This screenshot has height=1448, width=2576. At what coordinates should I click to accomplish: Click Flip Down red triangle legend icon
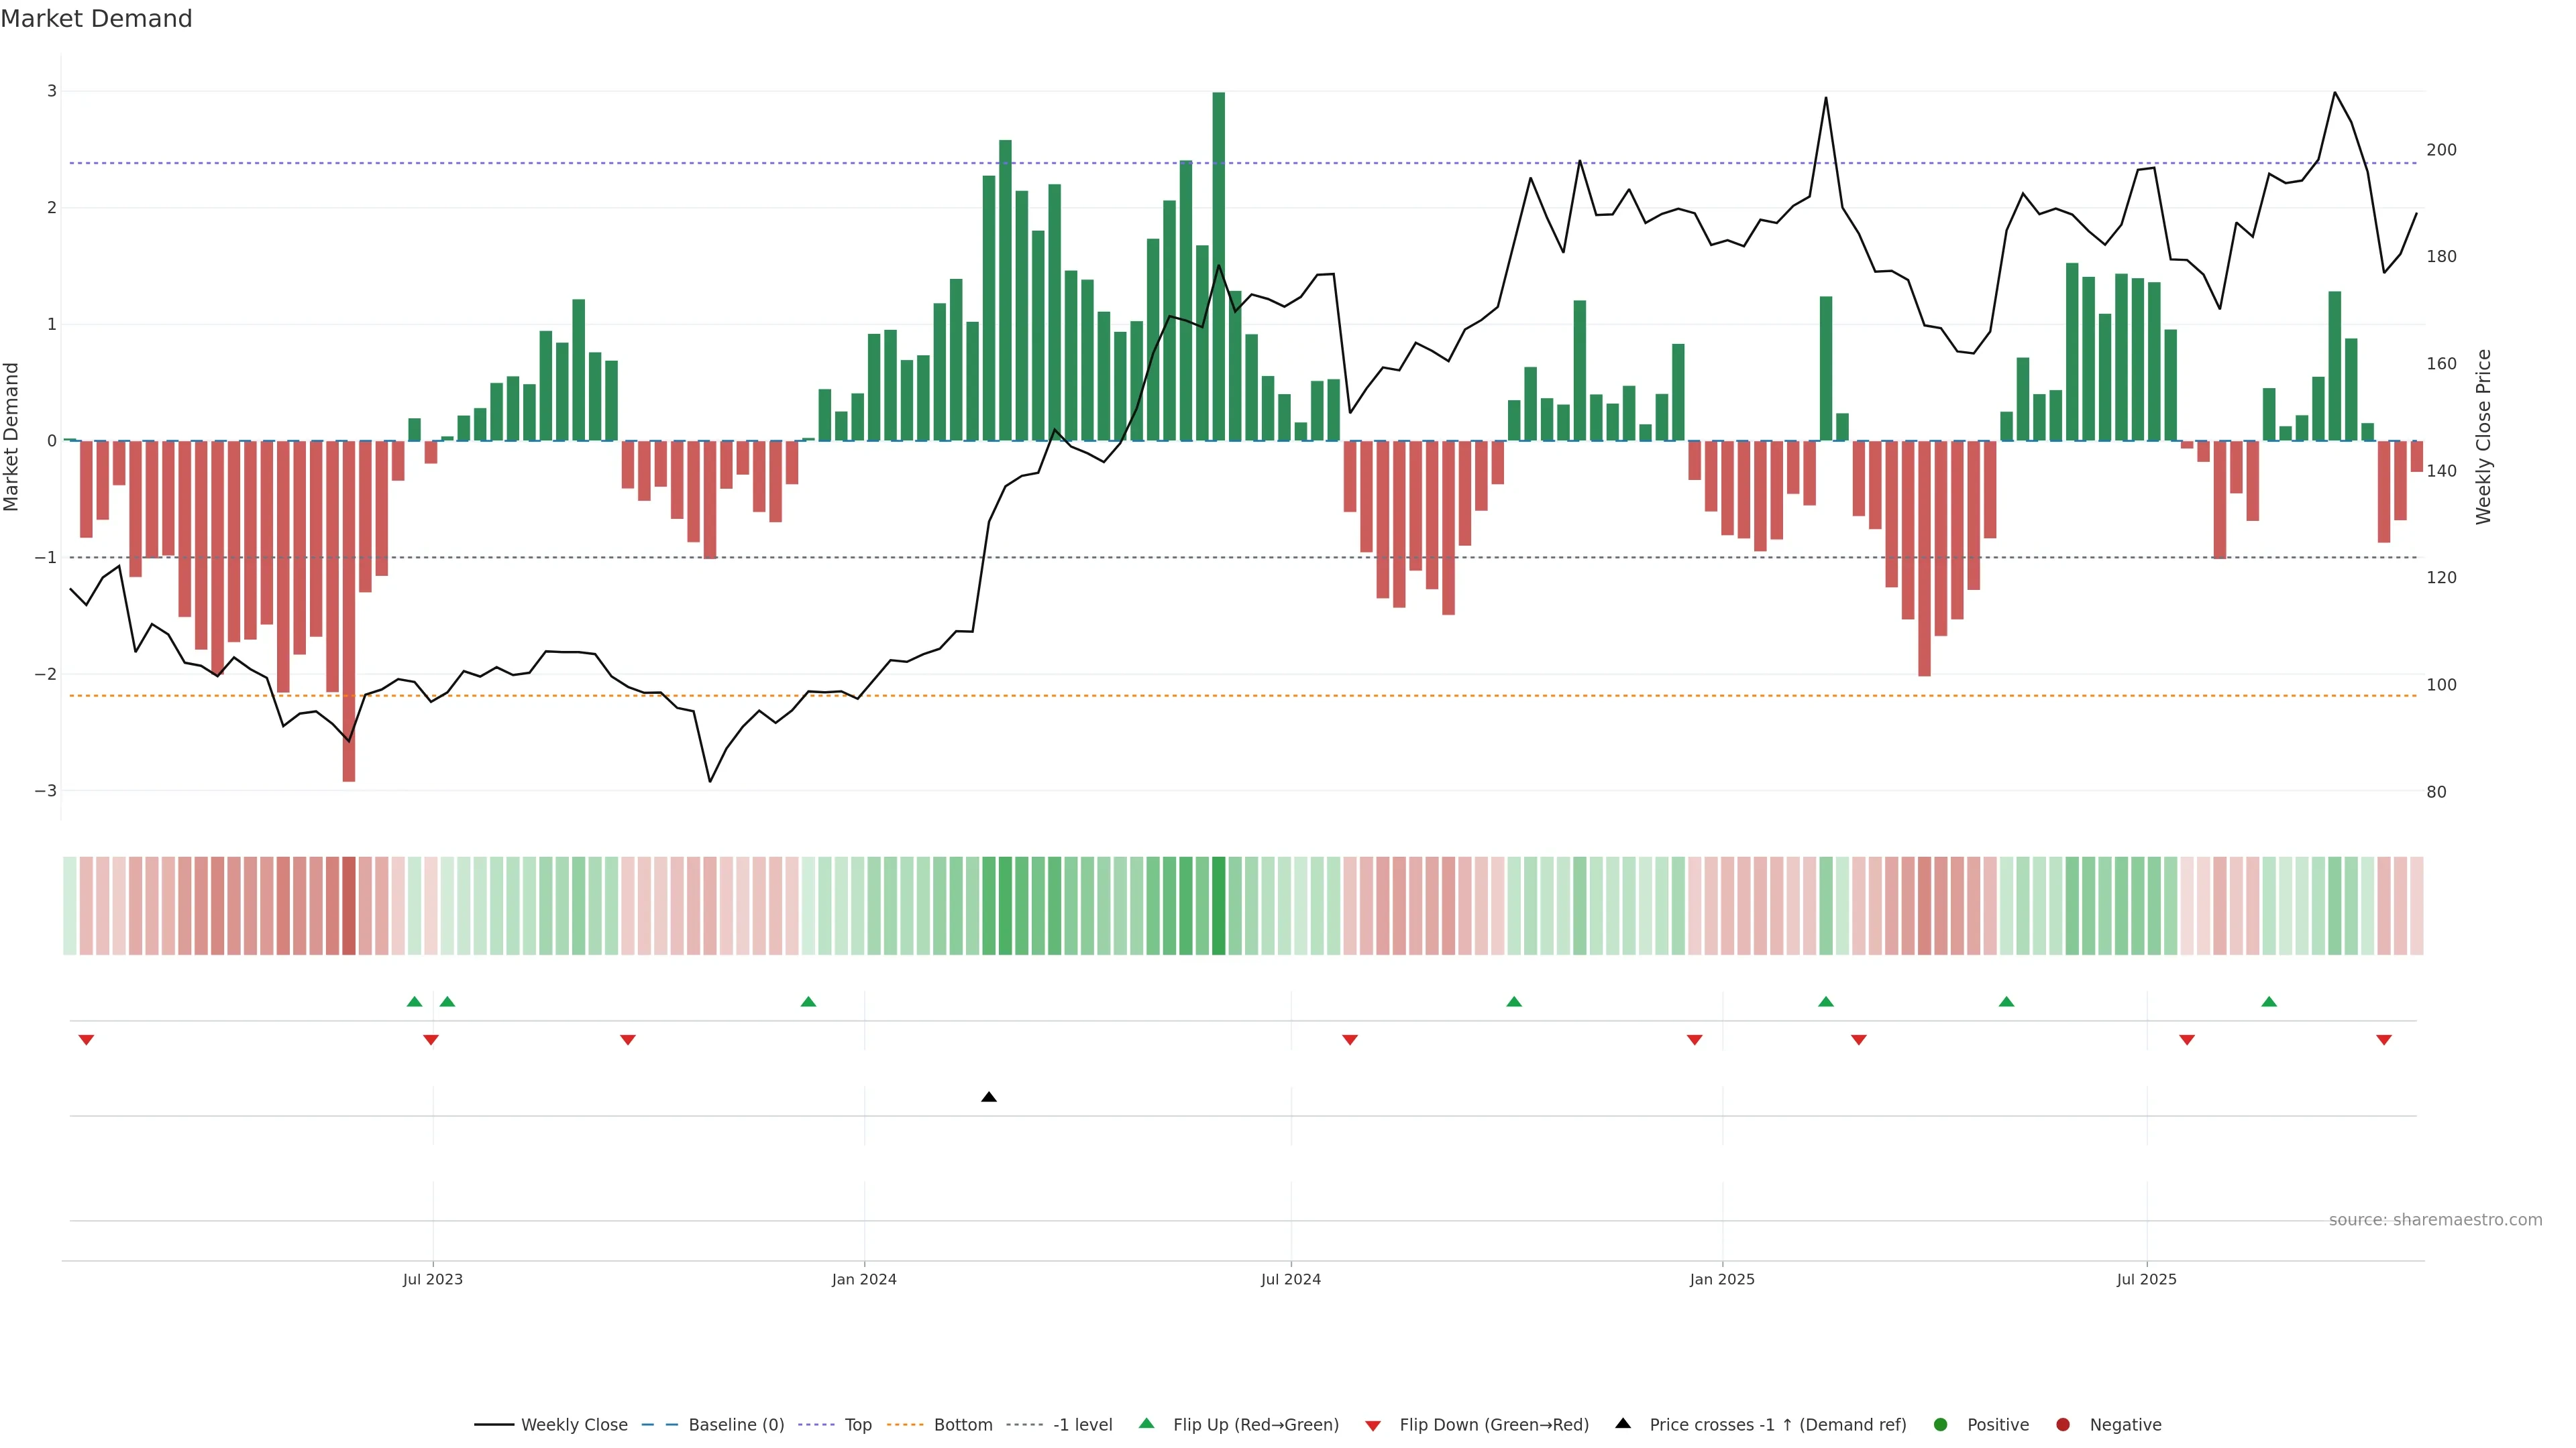click(1373, 1426)
